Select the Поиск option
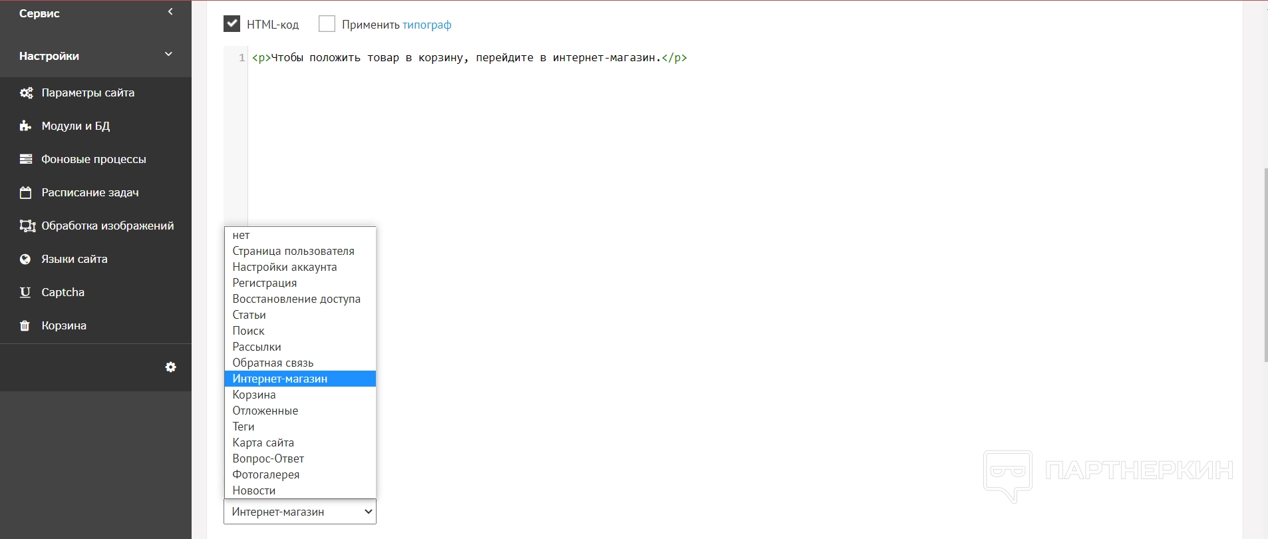Image resolution: width=1268 pixels, height=539 pixels. [300, 331]
